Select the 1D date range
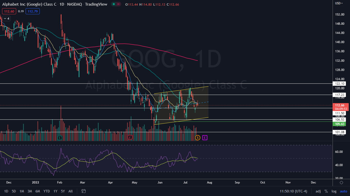 coord(6,191)
